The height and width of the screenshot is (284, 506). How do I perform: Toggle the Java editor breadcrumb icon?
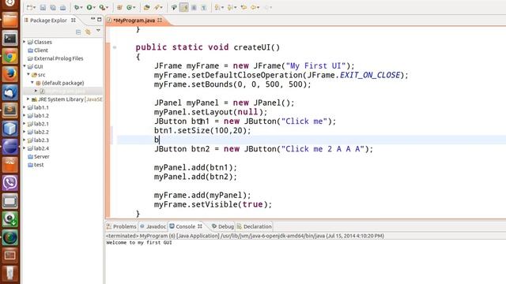coord(174,7)
